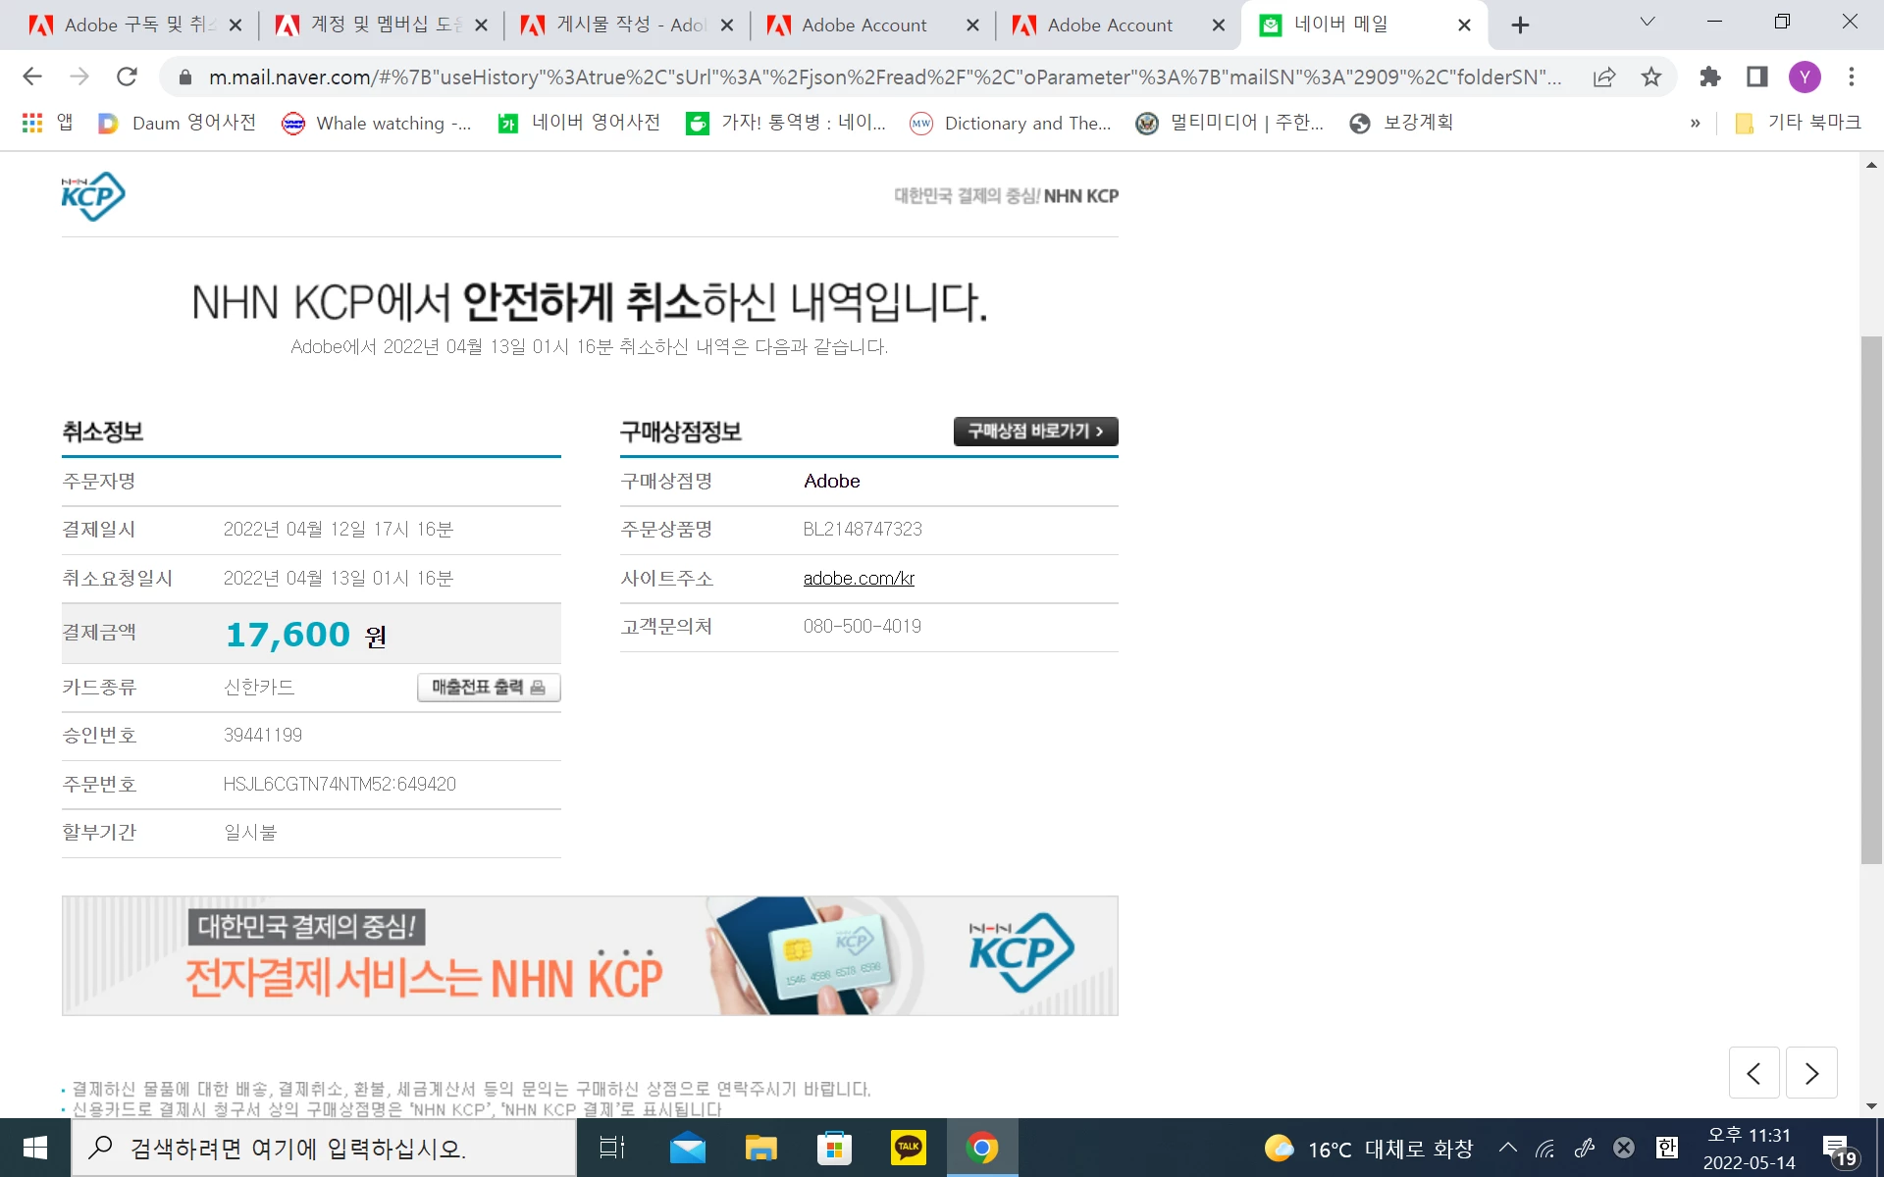Reload the page
1884x1177 pixels.
pyautogui.click(x=127, y=77)
